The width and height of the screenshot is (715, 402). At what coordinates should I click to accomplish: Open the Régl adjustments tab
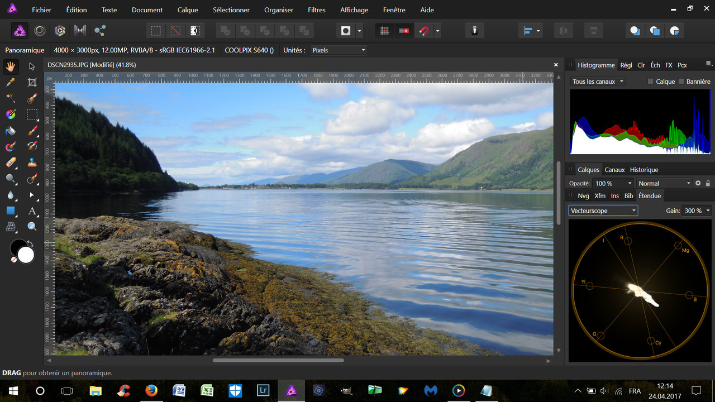click(626, 65)
